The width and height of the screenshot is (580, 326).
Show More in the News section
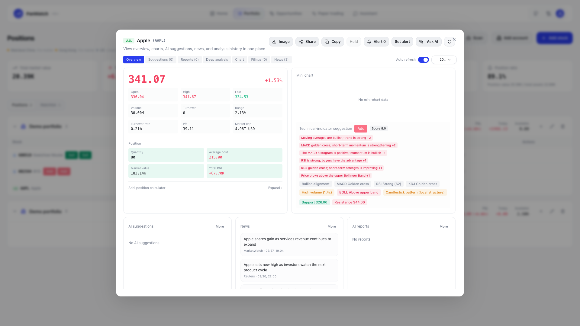click(332, 226)
